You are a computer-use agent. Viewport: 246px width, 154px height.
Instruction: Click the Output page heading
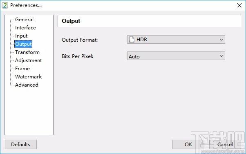pyautogui.click(x=71, y=21)
